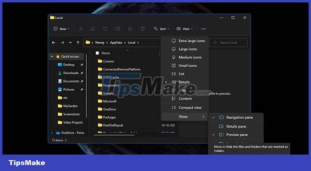
Task: Expand the Show submenu arrow
Action: [x=203, y=117]
